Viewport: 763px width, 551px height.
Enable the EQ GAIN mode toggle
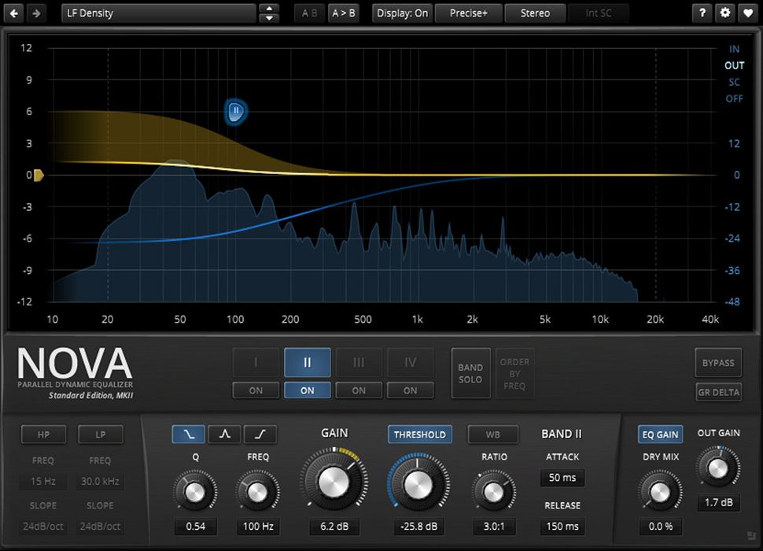pos(659,434)
